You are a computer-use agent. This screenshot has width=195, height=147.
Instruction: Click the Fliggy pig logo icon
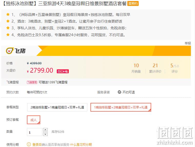click(x=10, y=51)
